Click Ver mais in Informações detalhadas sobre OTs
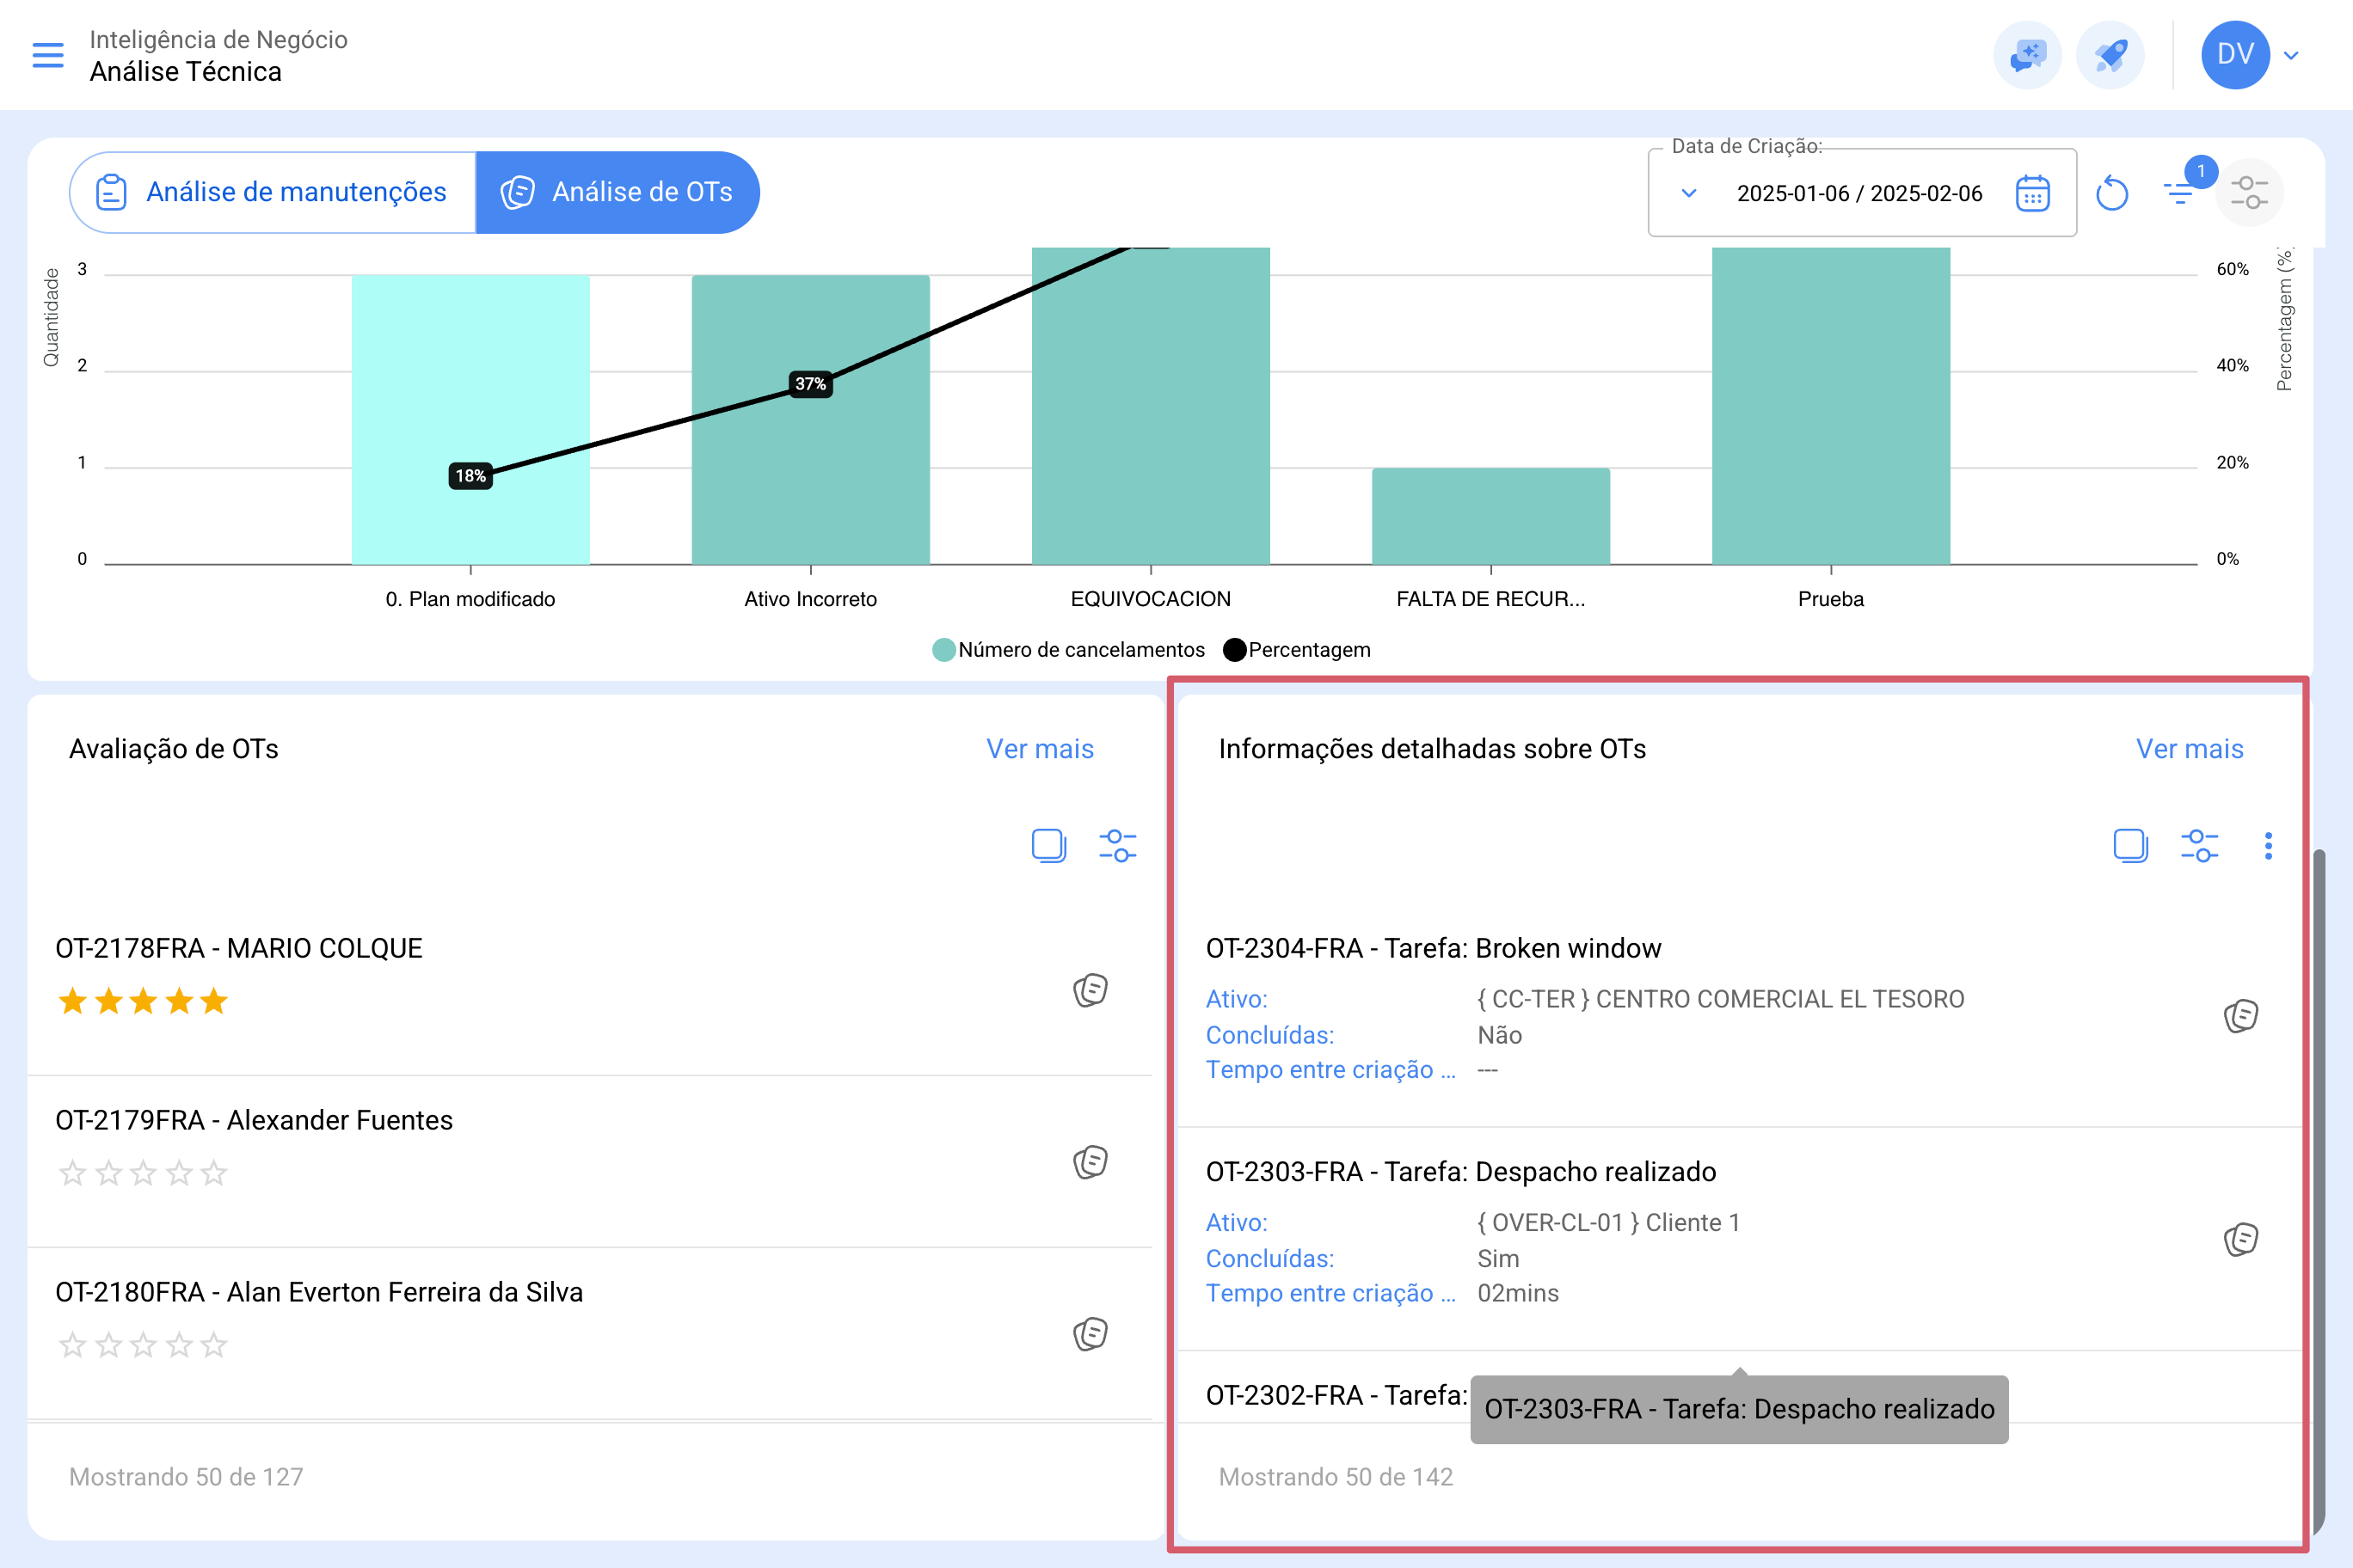Viewport: 2353px width, 1568px height. (x=2189, y=749)
